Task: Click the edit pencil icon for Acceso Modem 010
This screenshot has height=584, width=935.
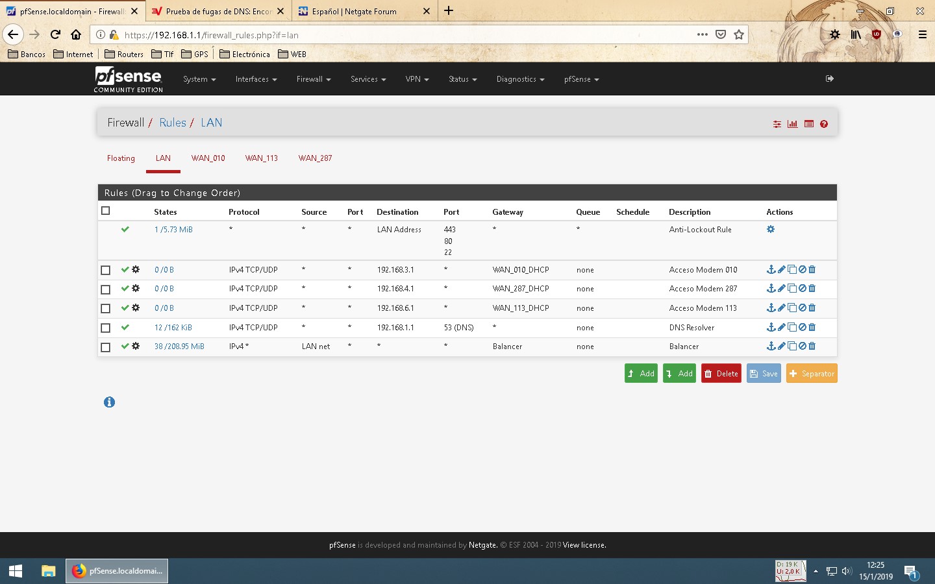Action: click(782, 269)
